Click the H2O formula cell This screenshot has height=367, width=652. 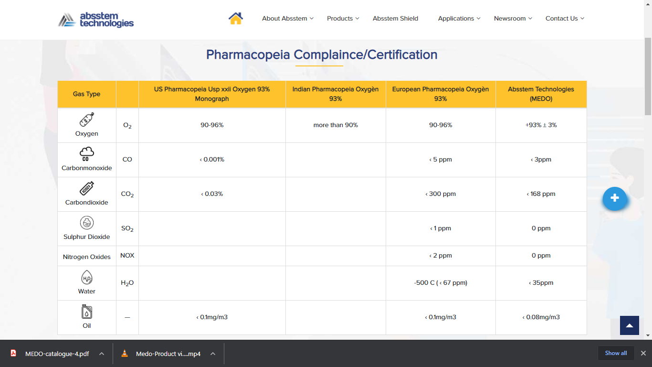click(127, 283)
